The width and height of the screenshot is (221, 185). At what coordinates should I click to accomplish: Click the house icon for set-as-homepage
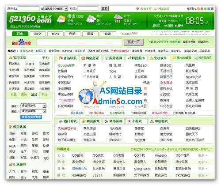(x=137, y=9)
